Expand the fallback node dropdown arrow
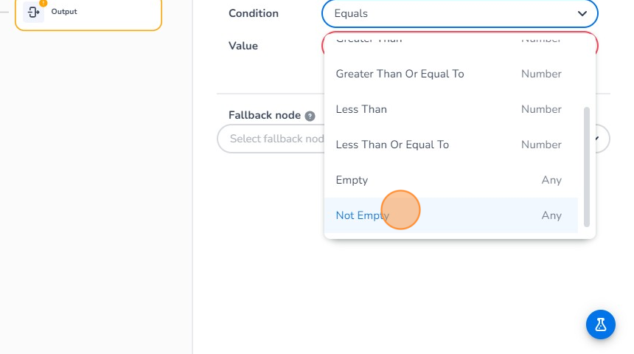This screenshot has height=354, width=634. point(601,139)
